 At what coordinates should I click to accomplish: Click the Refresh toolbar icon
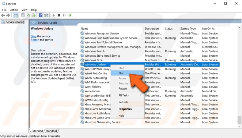tap(28, 15)
